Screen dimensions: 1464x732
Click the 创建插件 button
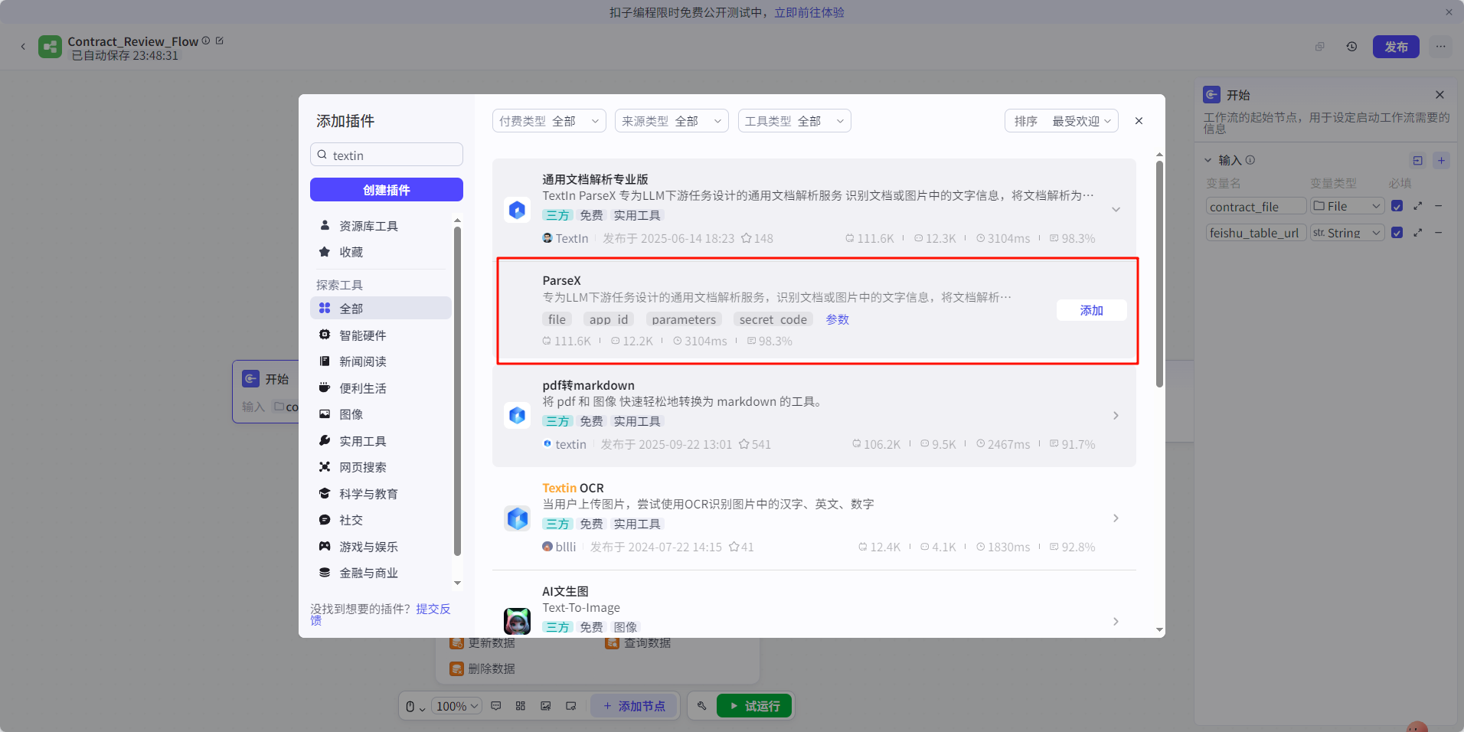pos(386,189)
